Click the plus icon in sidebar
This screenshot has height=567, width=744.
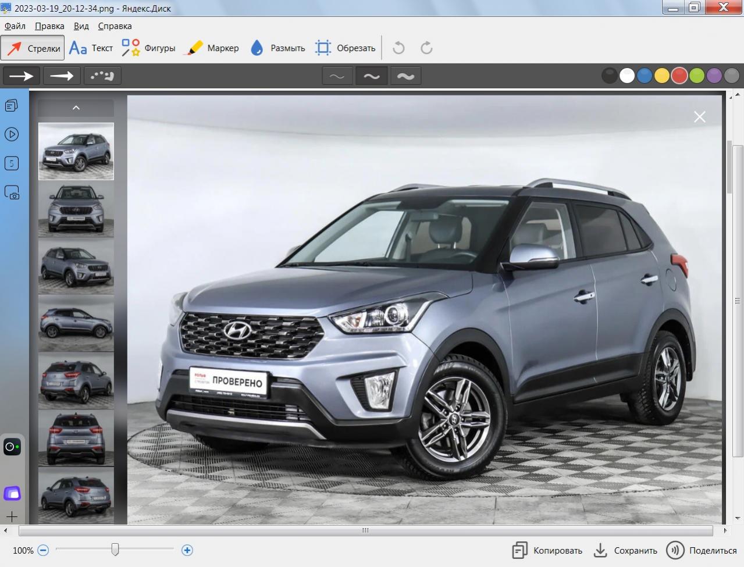pyautogui.click(x=12, y=516)
